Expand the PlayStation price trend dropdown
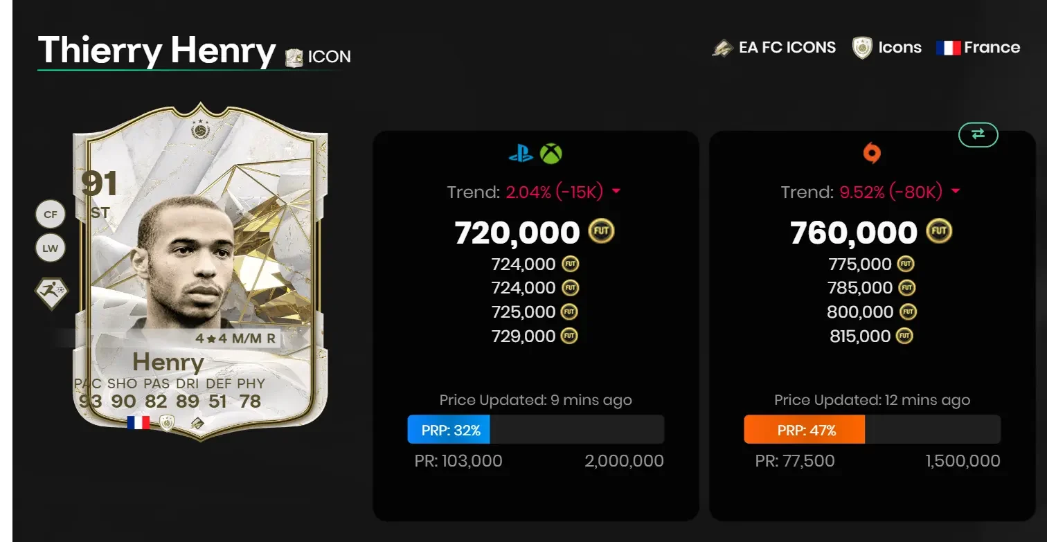 pyautogui.click(x=616, y=192)
